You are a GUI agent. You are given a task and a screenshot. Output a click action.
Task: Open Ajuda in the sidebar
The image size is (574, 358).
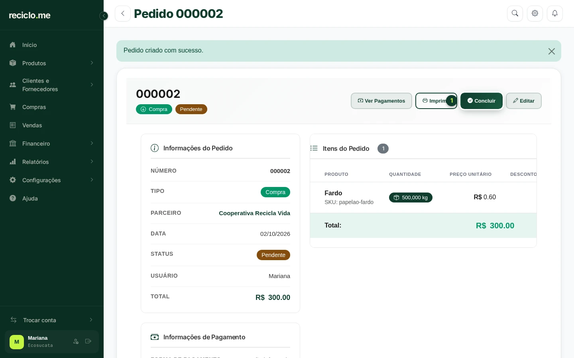[52, 198]
